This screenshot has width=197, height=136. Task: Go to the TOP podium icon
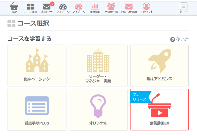(14, 7)
